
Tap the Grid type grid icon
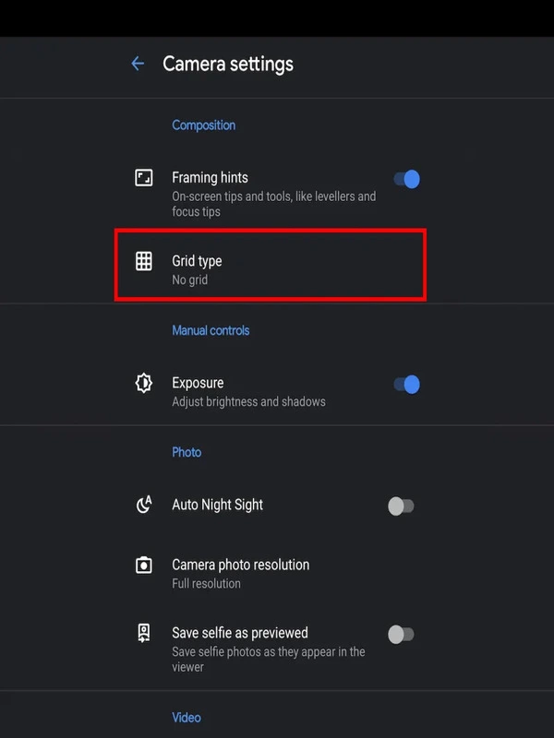(x=144, y=261)
